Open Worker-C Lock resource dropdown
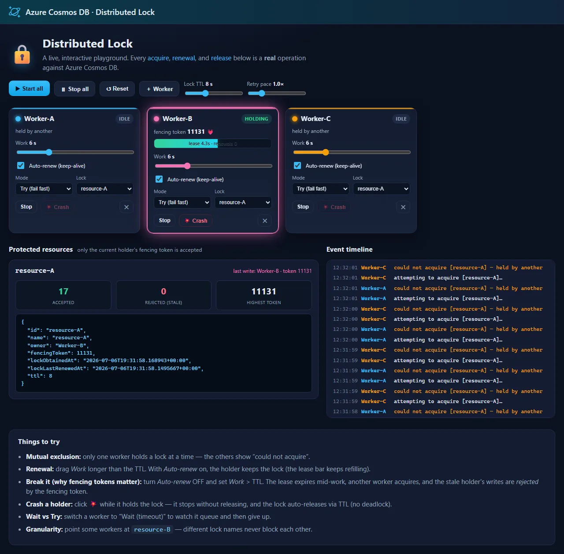Image resolution: width=564 pixels, height=554 pixels. pos(382,189)
